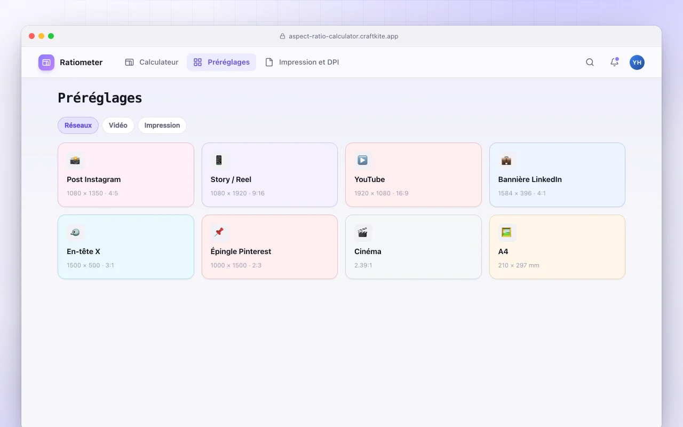Viewport: 683px width, 427px height.
Task: Click the Ratiometer brand name
Action: tap(81, 62)
